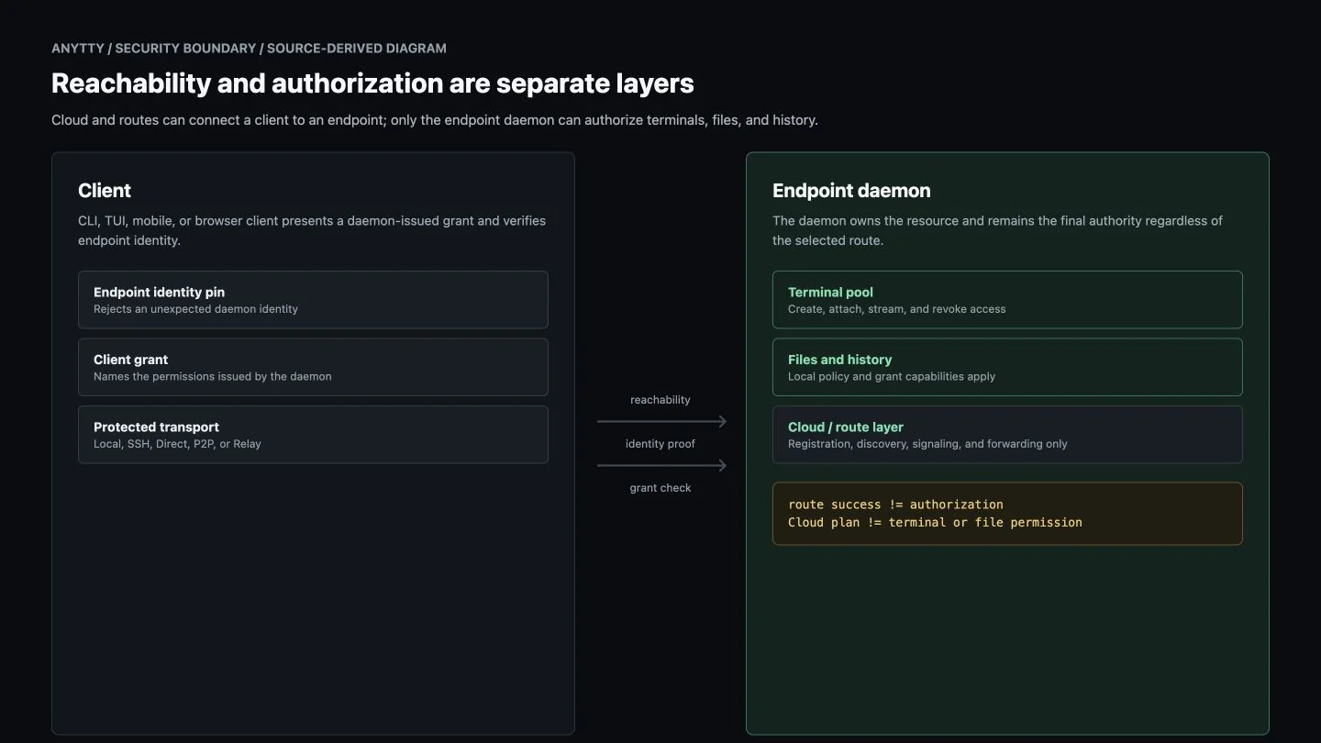The width and height of the screenshot is (1321, 743).
Task: Click 'Local, SSH, Direct, P2P, or Relay' text
Action: (x=177, y=444)
